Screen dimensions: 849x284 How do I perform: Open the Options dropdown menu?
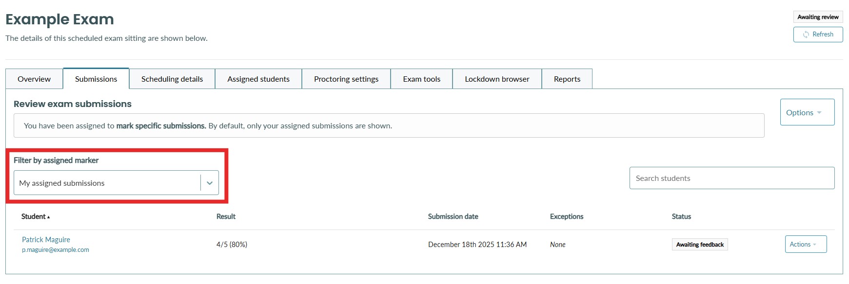tap(807, 112)
